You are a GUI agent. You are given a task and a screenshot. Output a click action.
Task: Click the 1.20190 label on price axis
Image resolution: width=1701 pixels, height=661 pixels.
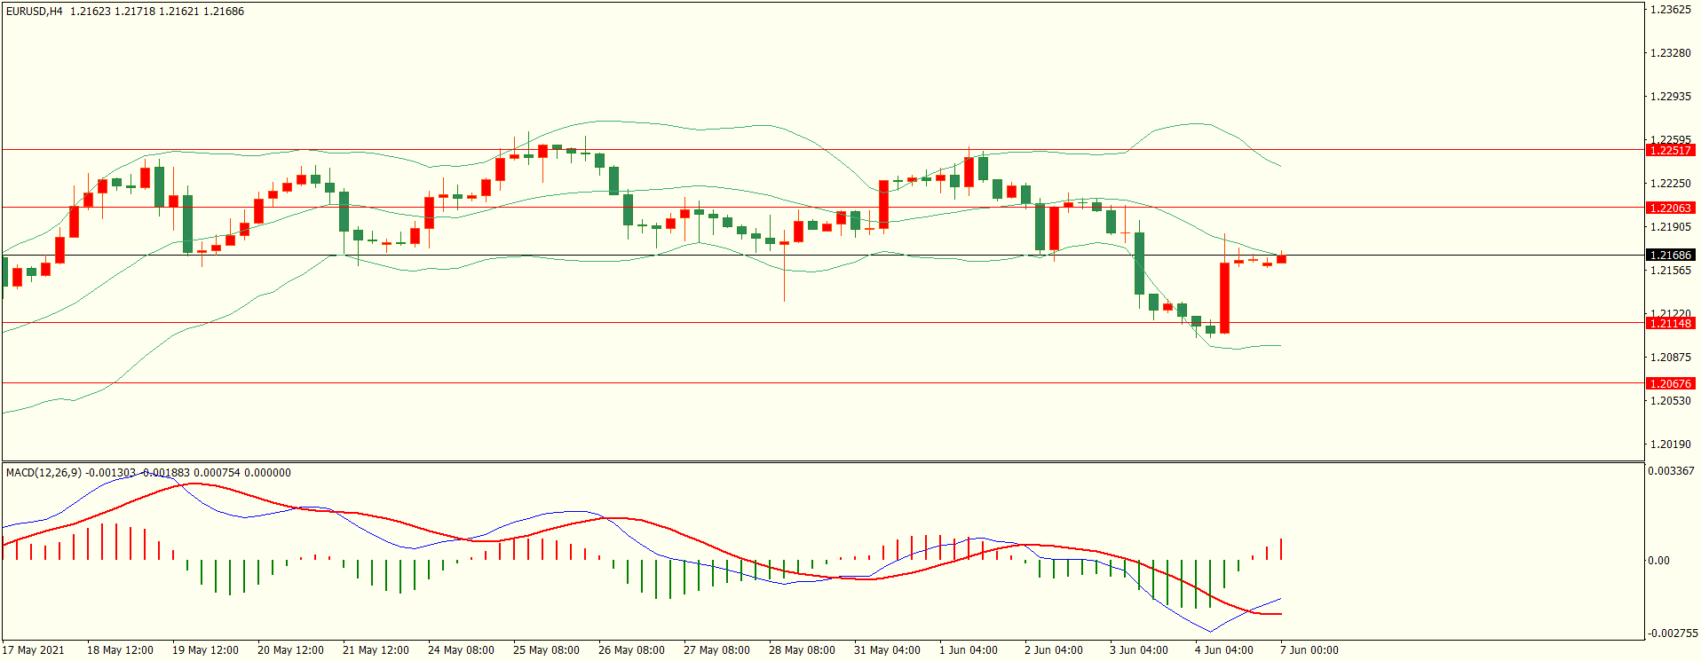pos(1670,445)
